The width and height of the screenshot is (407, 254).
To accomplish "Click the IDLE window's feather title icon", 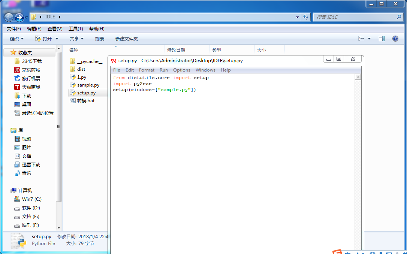I will point(114,61).
